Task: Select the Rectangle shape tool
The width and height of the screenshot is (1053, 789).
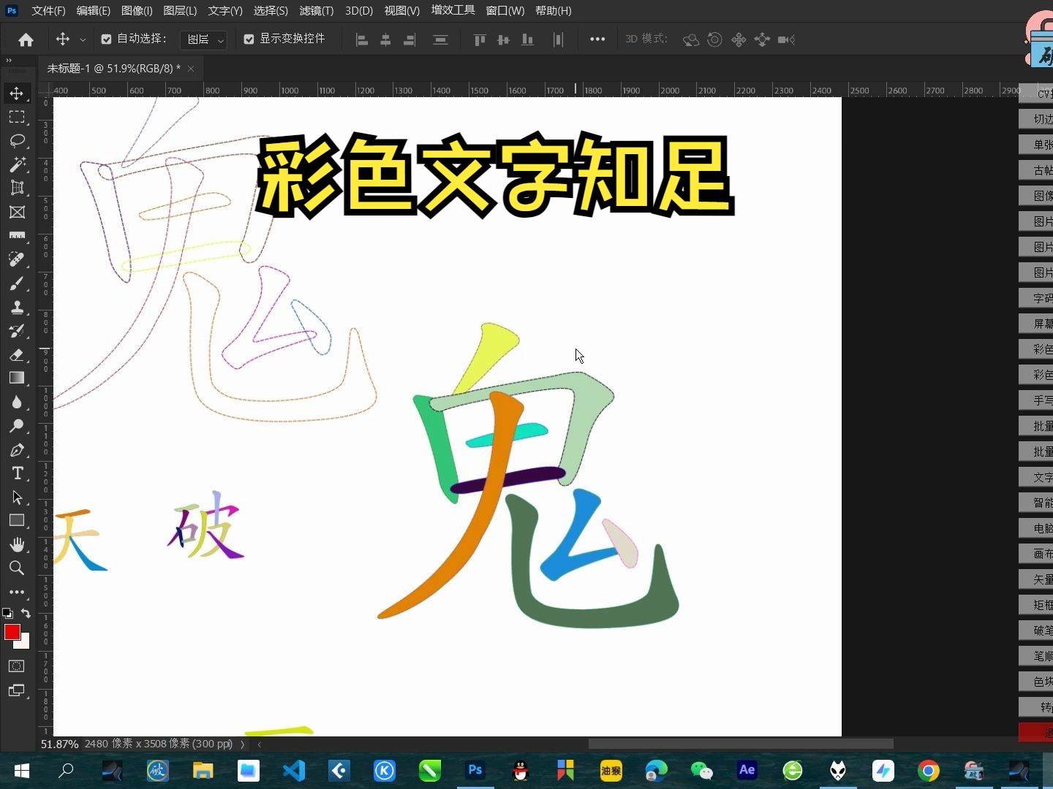Action: click(17, 520)
